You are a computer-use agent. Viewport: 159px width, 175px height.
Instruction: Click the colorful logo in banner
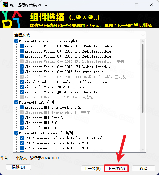pyautogui.click(x=11, y=19)
